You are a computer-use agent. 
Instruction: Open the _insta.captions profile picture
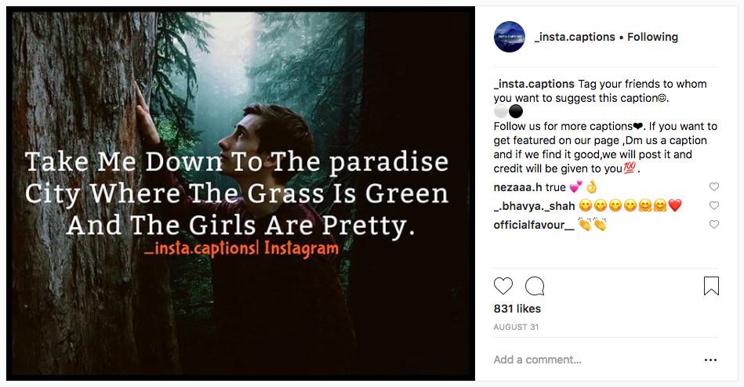click(509, 37)
